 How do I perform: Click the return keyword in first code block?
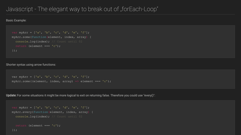click(x=21, y=46)
